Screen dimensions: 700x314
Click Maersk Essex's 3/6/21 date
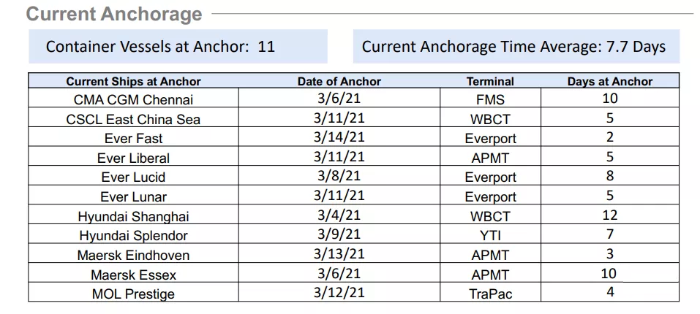click(x=339, y=273)
